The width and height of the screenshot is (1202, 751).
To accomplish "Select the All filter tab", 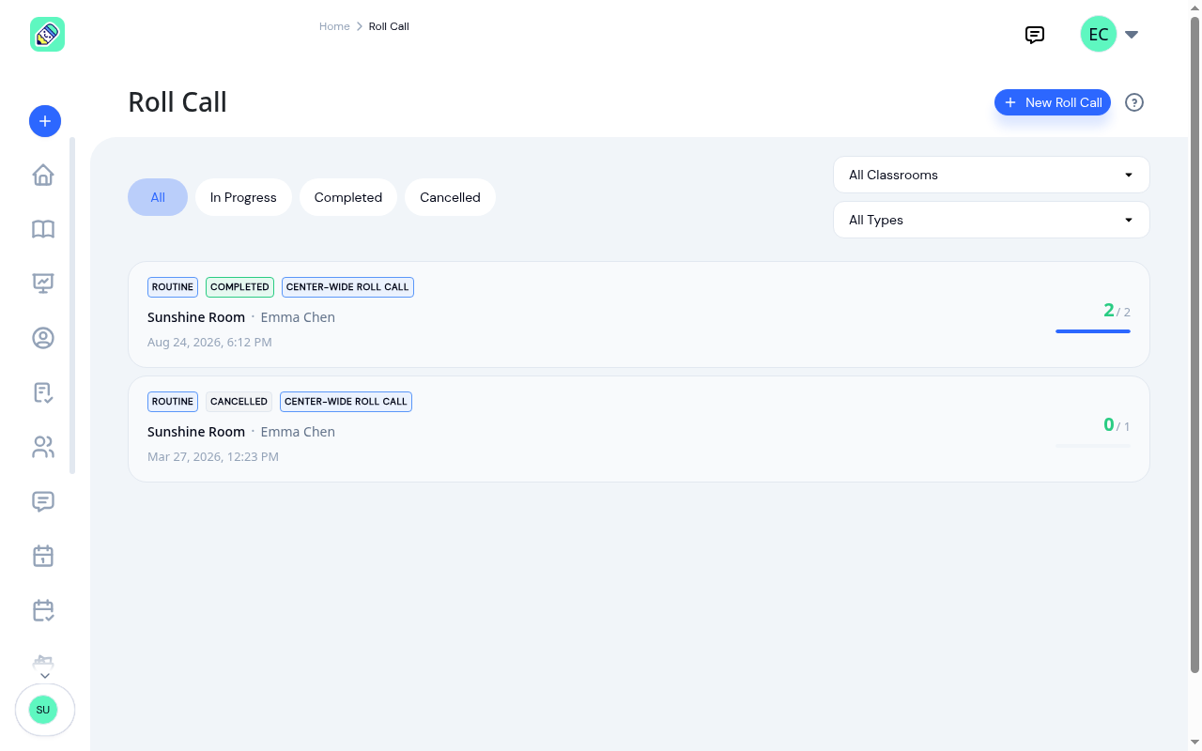I will pyautogui.click(x=158, y=197).
